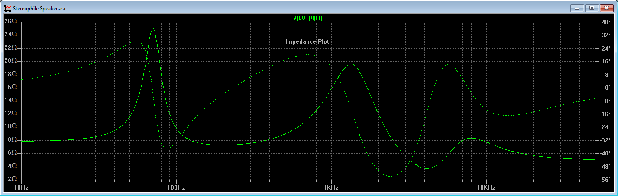
Task: Click the 40° phase axis label
Action: (x=605, y=21)
